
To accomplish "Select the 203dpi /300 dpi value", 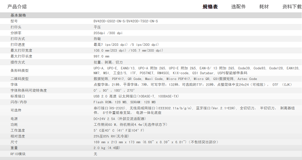I will pos(108,33).
